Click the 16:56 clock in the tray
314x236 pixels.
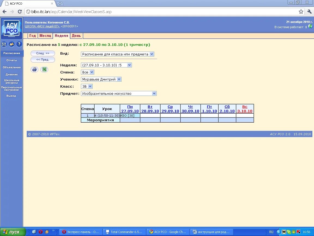[x=306, y=232]
